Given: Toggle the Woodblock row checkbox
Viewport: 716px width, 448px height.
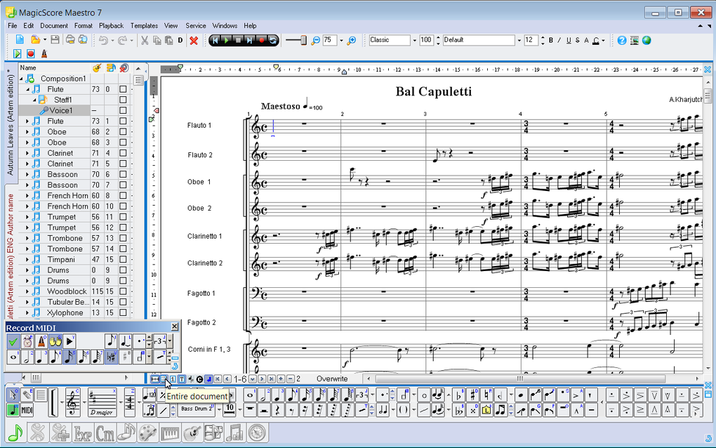Looking at the screenshot, I should 123,291.
